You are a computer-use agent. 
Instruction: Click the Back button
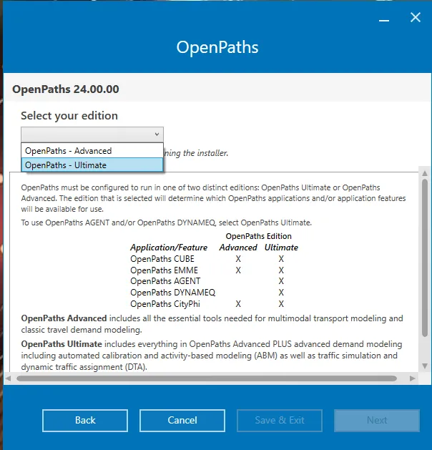pyautogui.click(x=85, y=421)
